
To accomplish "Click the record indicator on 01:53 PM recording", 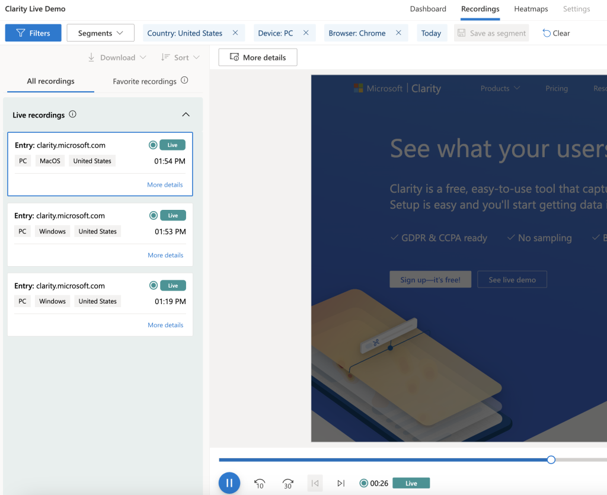I will pos(154,216).
